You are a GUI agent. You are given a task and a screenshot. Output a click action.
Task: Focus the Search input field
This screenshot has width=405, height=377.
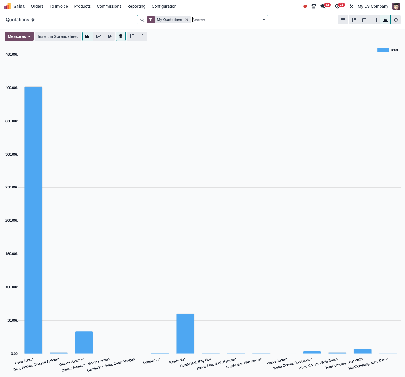[x=226, y=20]
